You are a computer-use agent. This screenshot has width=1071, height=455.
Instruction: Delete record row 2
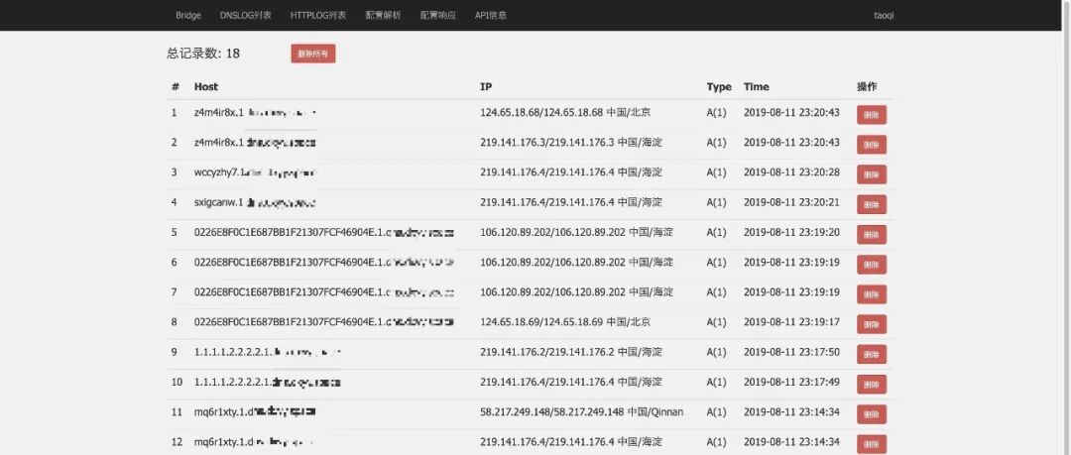872,145
